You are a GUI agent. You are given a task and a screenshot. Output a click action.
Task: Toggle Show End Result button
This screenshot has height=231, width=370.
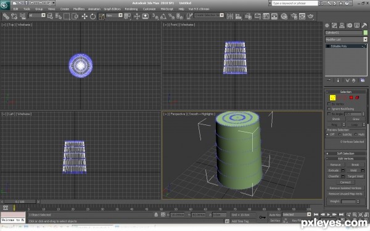[x=338, y=80]
